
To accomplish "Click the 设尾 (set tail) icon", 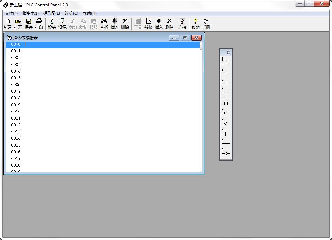I will tap(63, 24).
